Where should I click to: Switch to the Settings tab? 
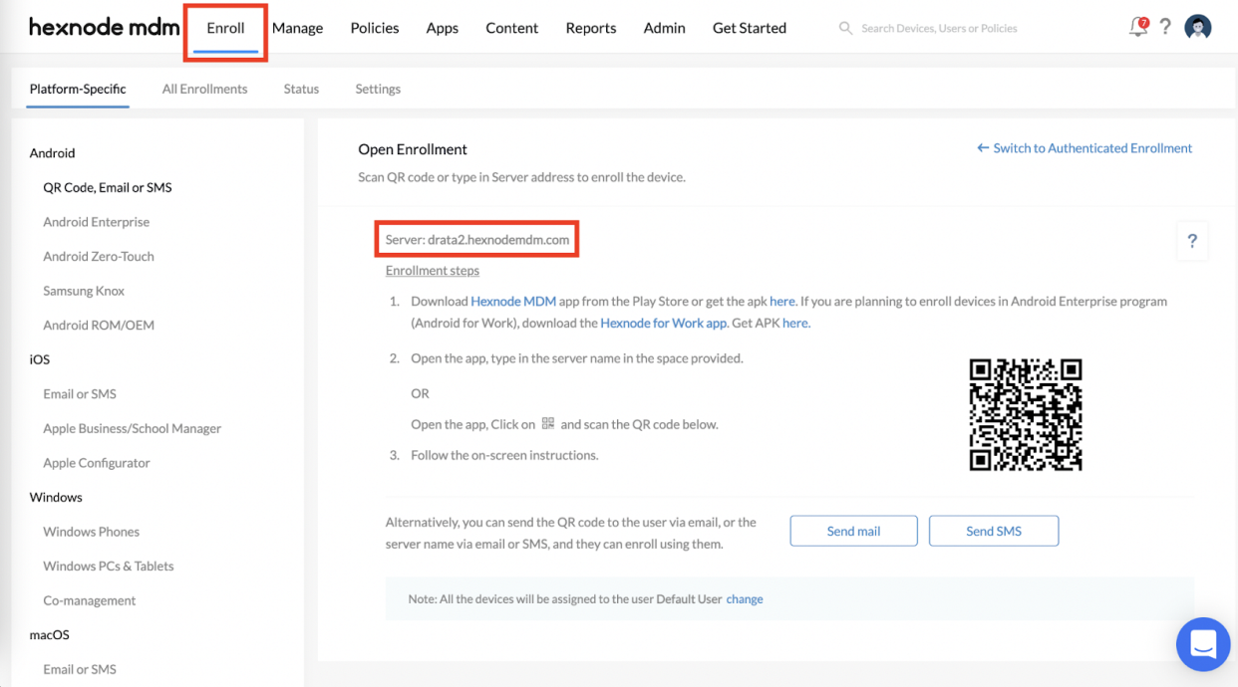click(378, 89)
